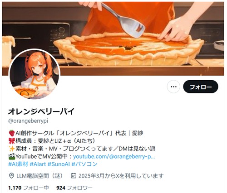Click the display name オレンジベリーパイ
The width and height of the screenshot is (227, 193).
(x=41, y=111)
